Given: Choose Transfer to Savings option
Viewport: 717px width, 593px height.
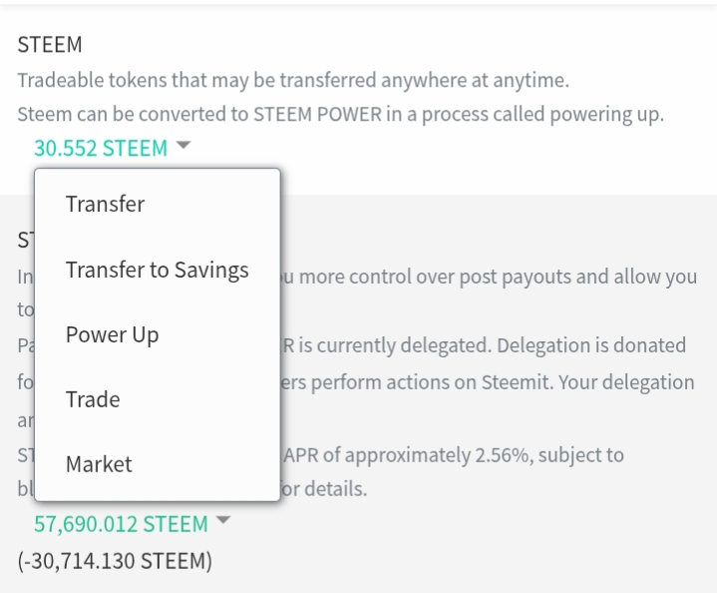Looking at the screenshot, I should coord(157,270).
